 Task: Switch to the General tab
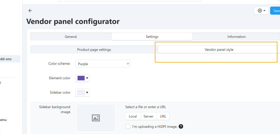(x=71, y=37)
